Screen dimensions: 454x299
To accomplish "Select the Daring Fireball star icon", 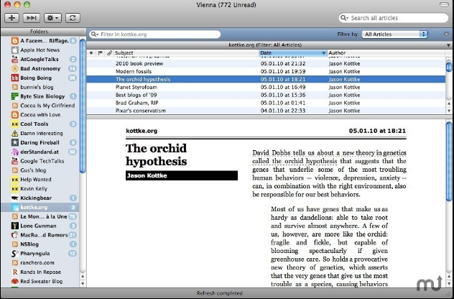I will coord(15,142).
